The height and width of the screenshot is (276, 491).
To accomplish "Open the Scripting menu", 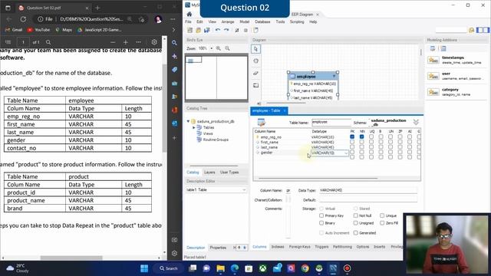I will coord(297,22).
